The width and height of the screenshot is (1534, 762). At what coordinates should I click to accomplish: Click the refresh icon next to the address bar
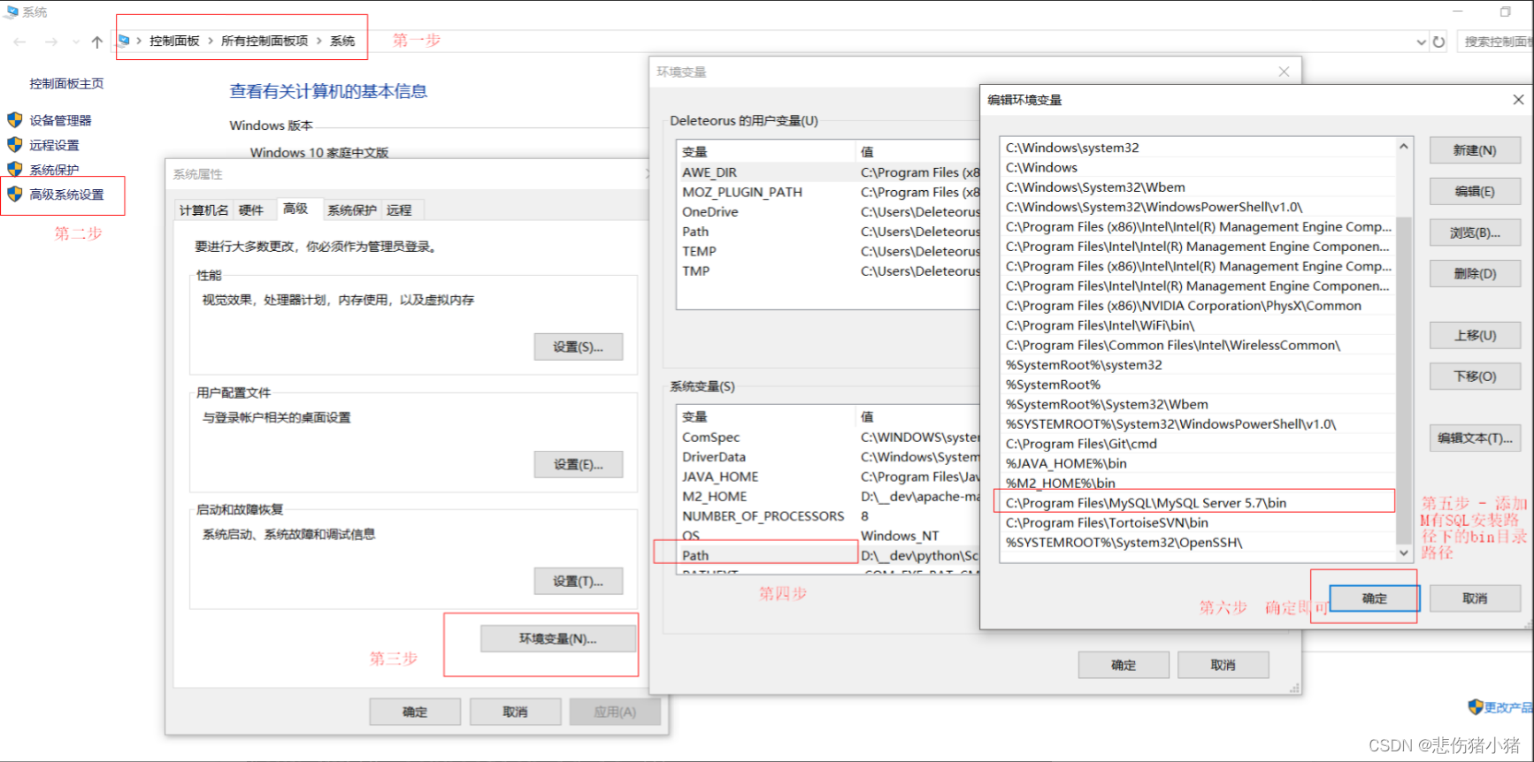(x=1439, y=42)
